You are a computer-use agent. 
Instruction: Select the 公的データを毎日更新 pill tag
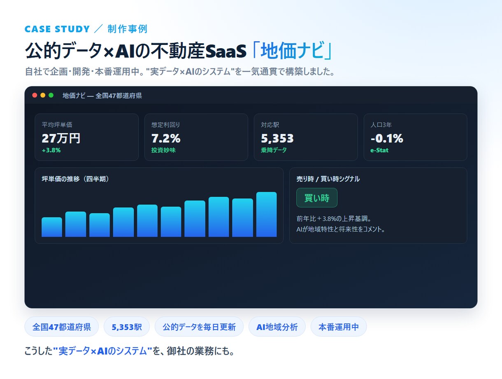point(199,327)
